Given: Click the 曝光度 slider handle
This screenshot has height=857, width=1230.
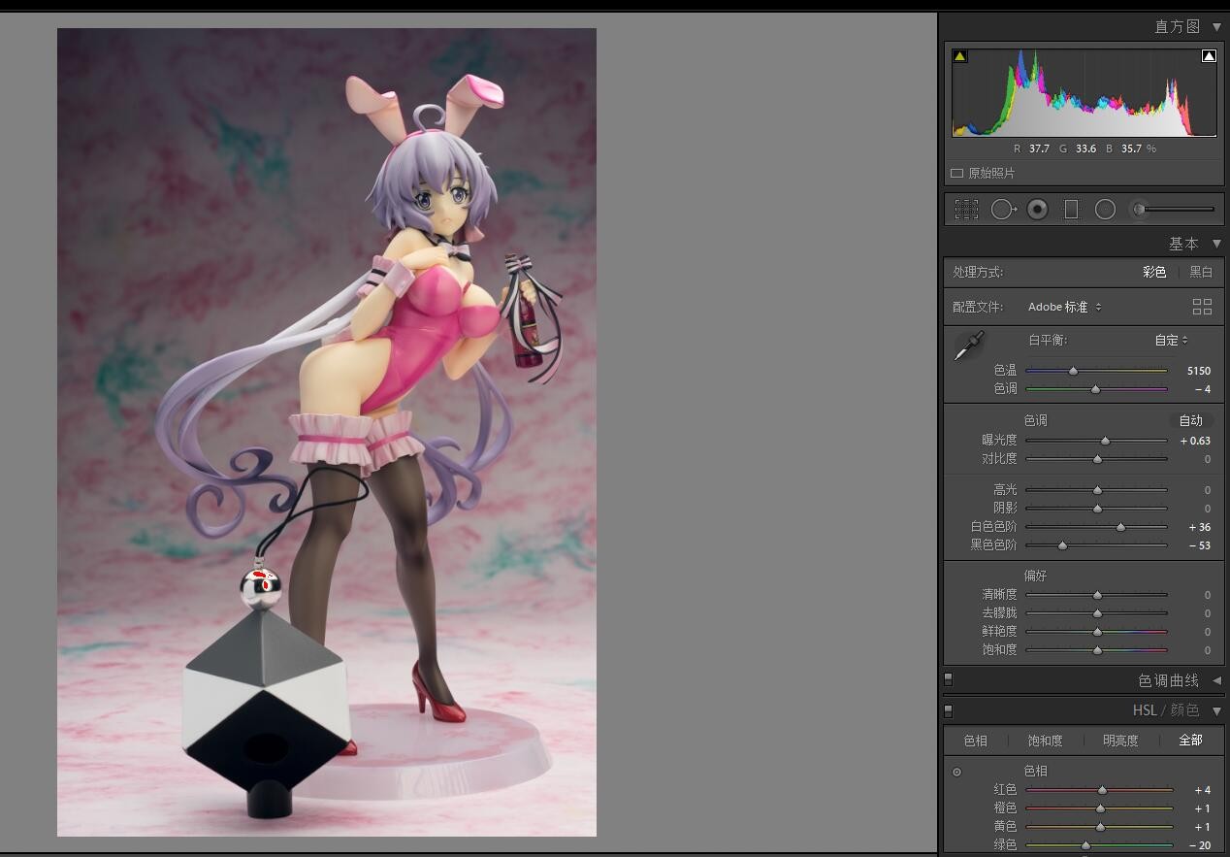Looking at the screenshot, I should click(x=1105, y=441).
